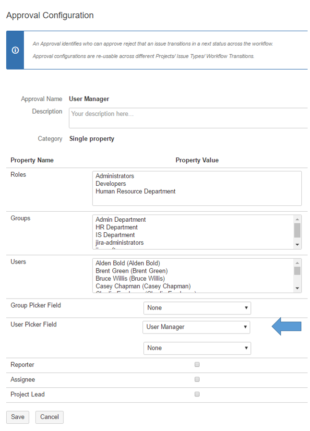Select Bruce Willis in Users list
Screen dimensions: 310x431
tap(130, 278)
